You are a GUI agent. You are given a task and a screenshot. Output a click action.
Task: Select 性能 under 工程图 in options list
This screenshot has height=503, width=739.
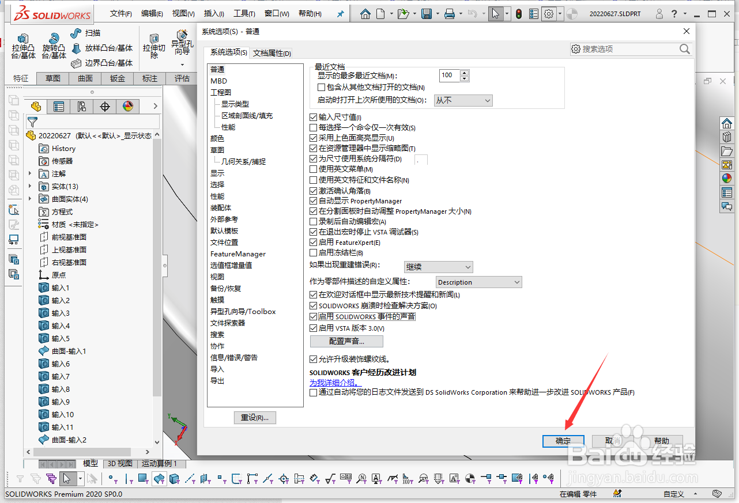228,127
